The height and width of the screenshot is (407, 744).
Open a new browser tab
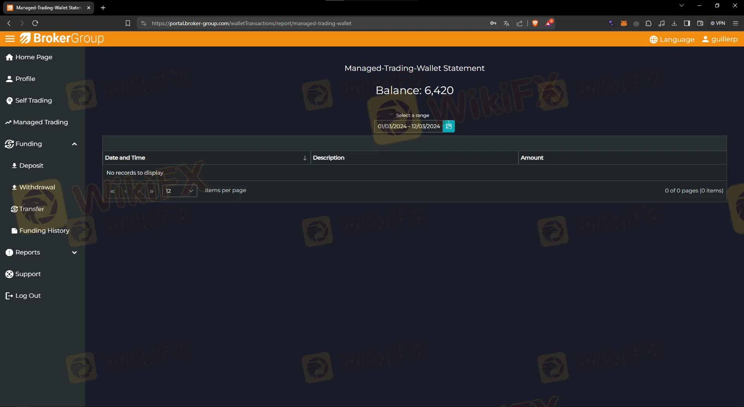click(103, 8)
